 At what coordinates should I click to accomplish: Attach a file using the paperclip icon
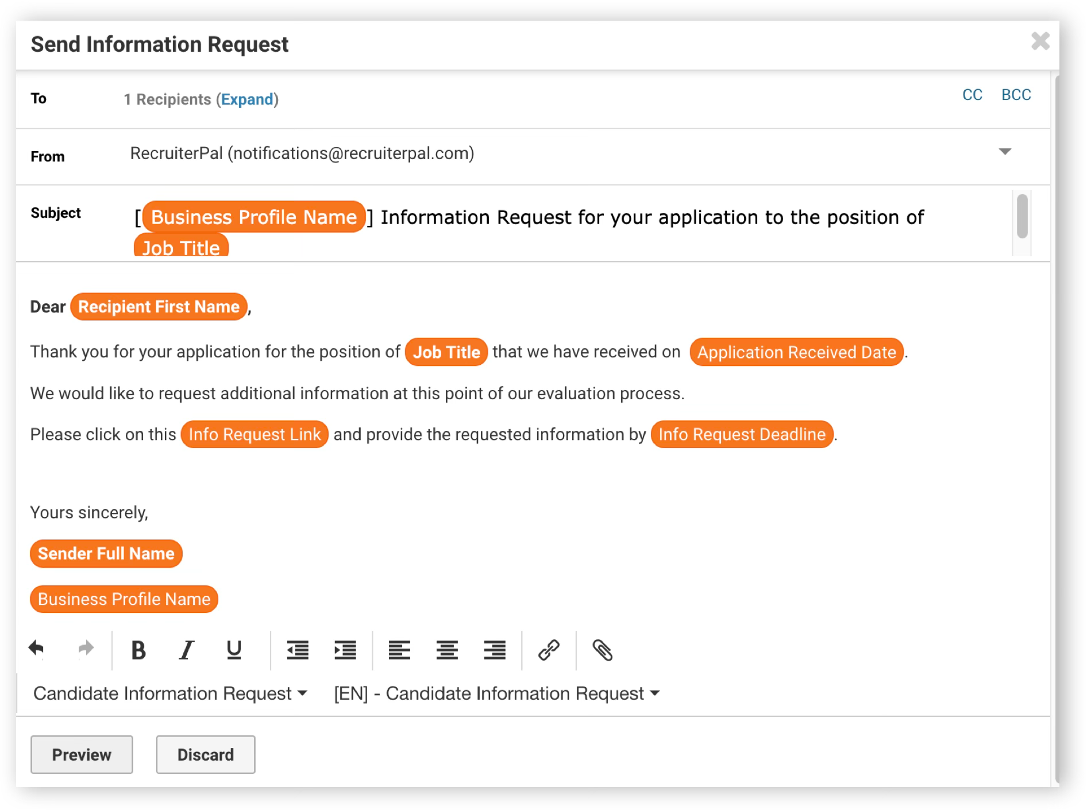tap(603, 650)
